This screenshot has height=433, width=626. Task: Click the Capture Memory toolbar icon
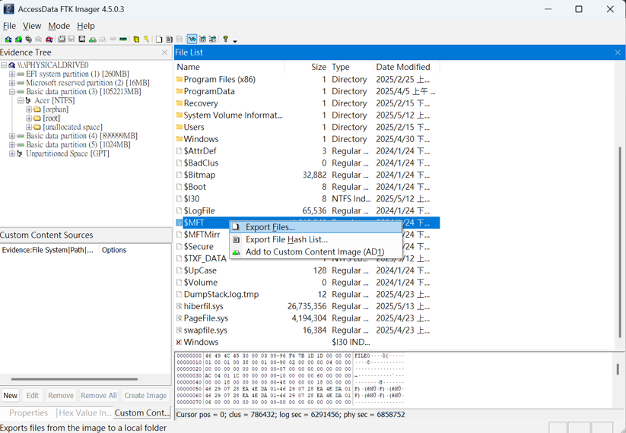pyautogui.click(x=123, y=39)
